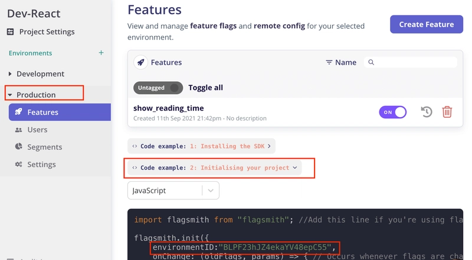Add a new environment with the plus icon

tap(101, 53)
